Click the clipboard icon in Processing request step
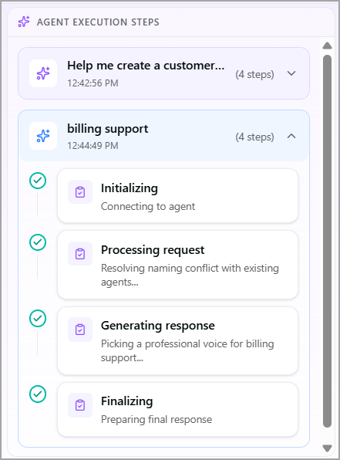The width and height of the screenshot is (340, 460). (x=80, y=253)
